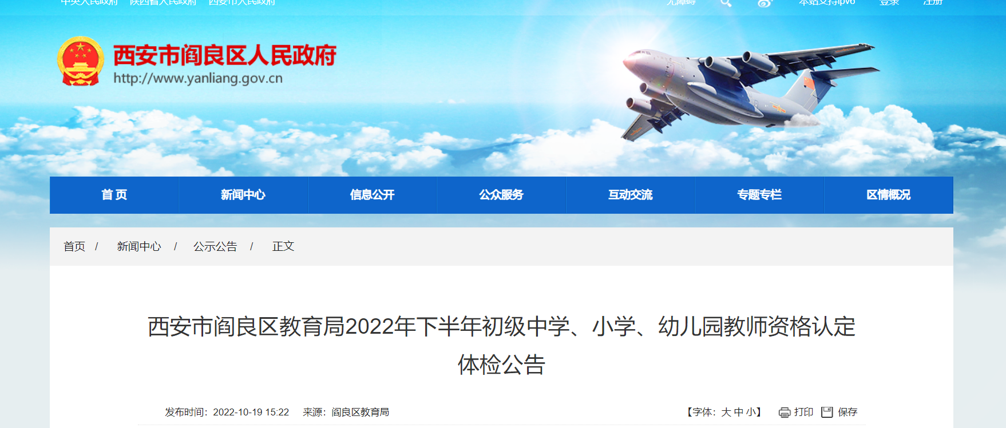Screen dimensions: 1006x428
Task: Open the 专题专栏 navigation item
Action: click(759, 195)
